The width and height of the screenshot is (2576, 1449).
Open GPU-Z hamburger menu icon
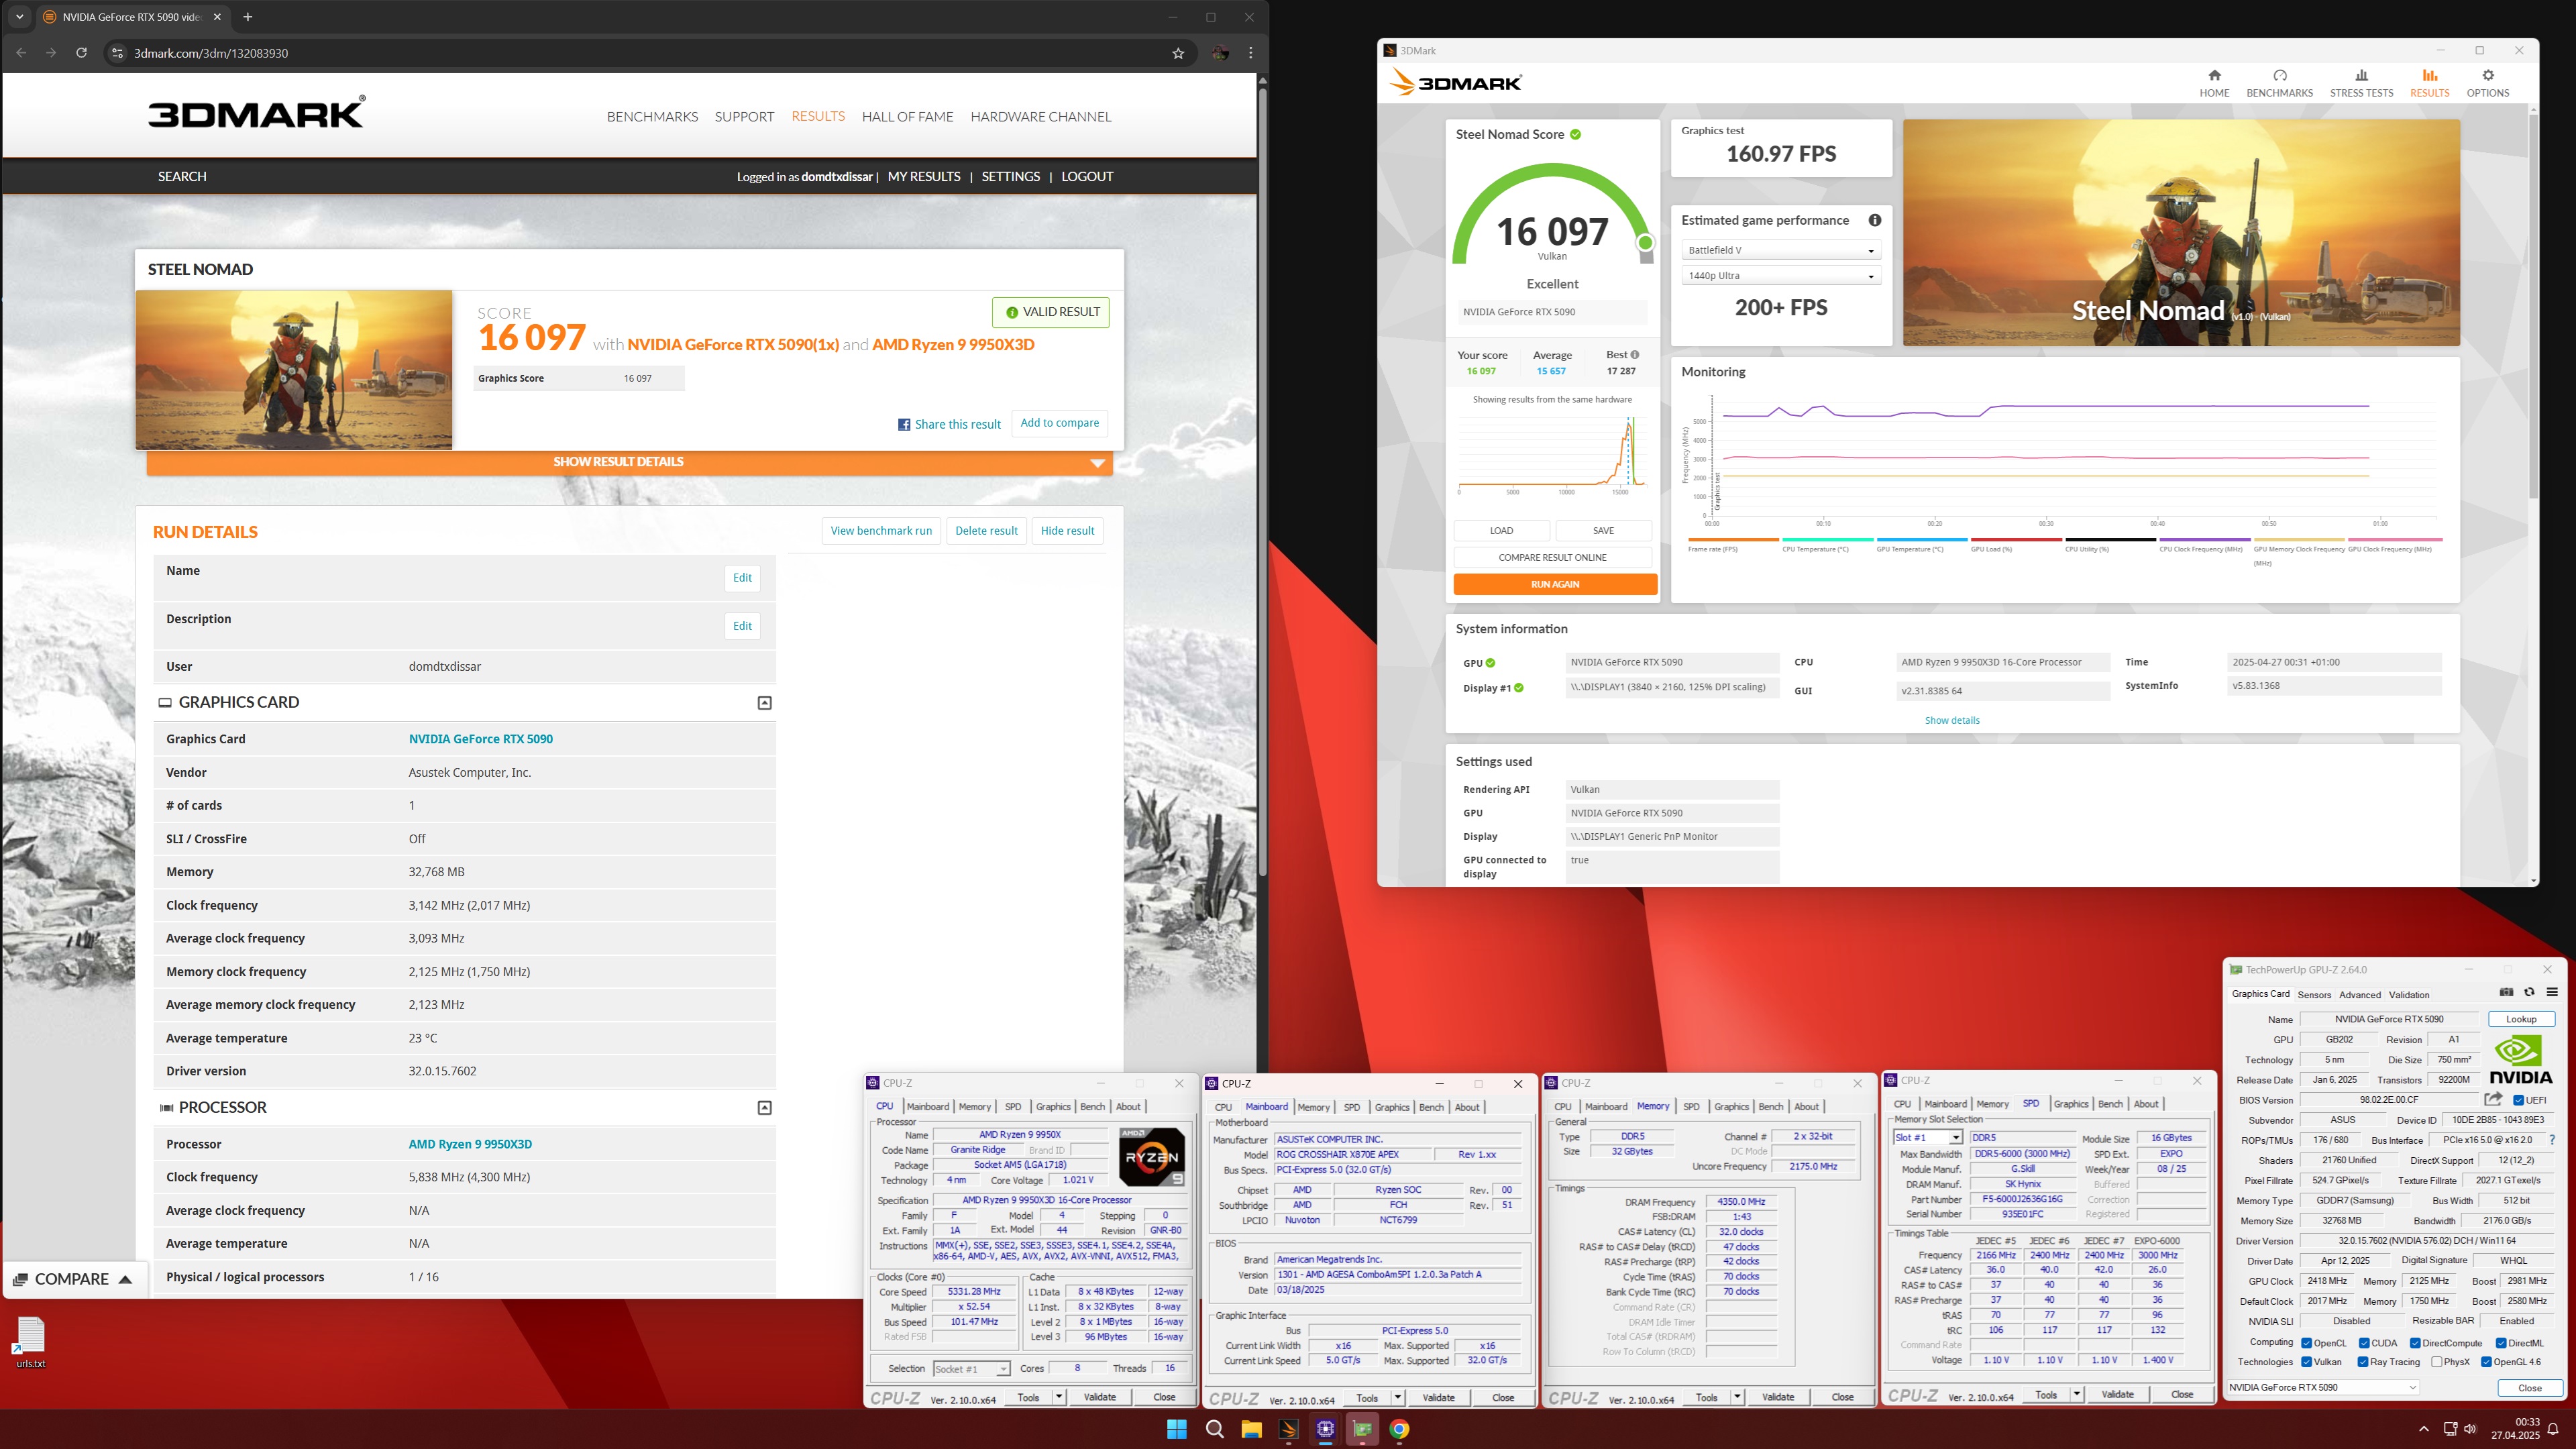2552,992
